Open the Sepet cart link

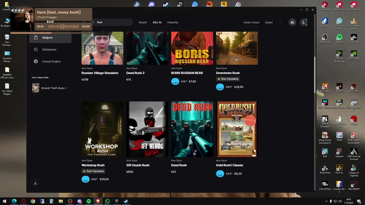click(x=269, y=22)
